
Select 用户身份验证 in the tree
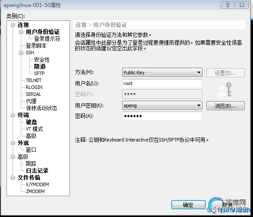(43, 32)
